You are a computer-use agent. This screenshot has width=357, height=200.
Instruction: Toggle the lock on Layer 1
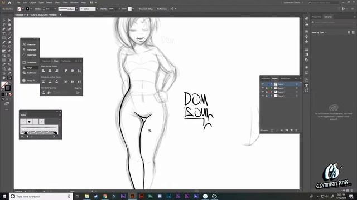click(x=267, y=96)
